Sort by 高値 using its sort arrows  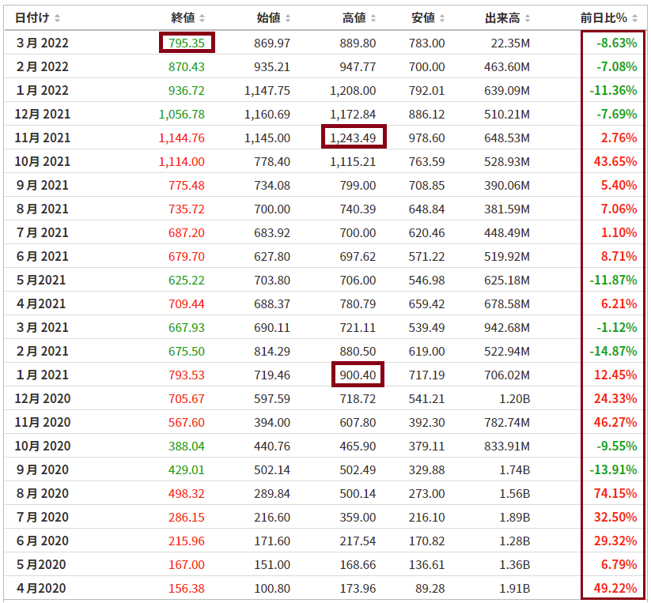373,18
